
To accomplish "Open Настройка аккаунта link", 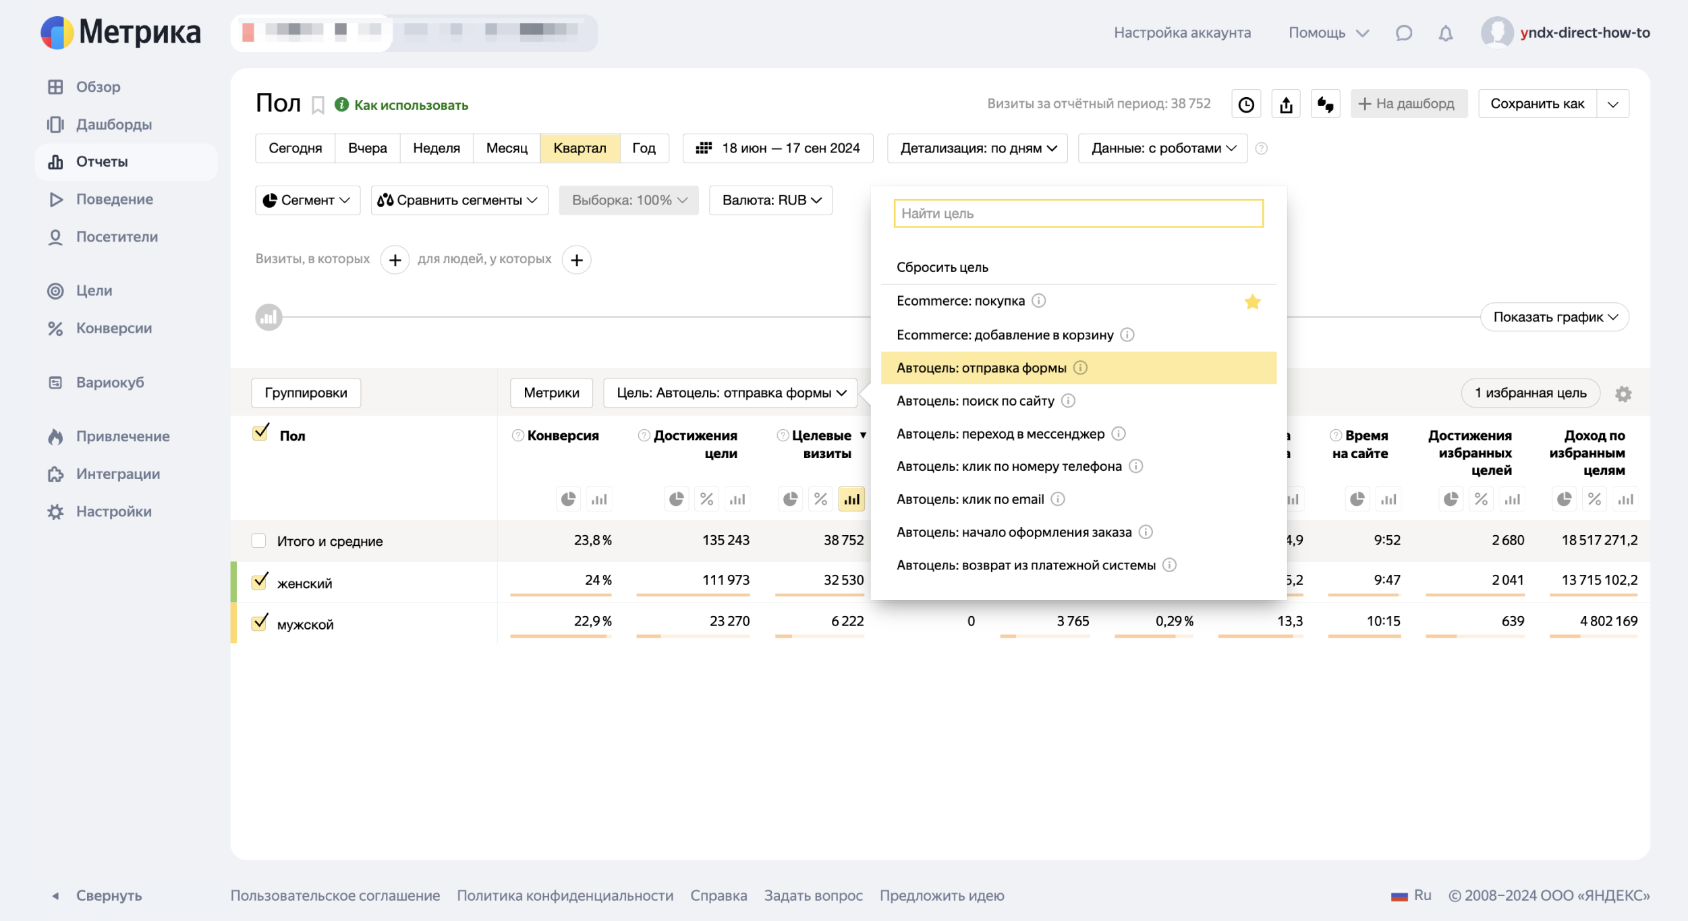I will pos(1182,33).
